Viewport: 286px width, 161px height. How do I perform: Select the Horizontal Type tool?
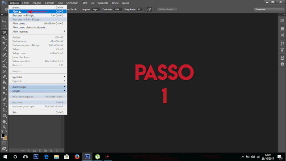pyautogui.click(x=4, y=105)
